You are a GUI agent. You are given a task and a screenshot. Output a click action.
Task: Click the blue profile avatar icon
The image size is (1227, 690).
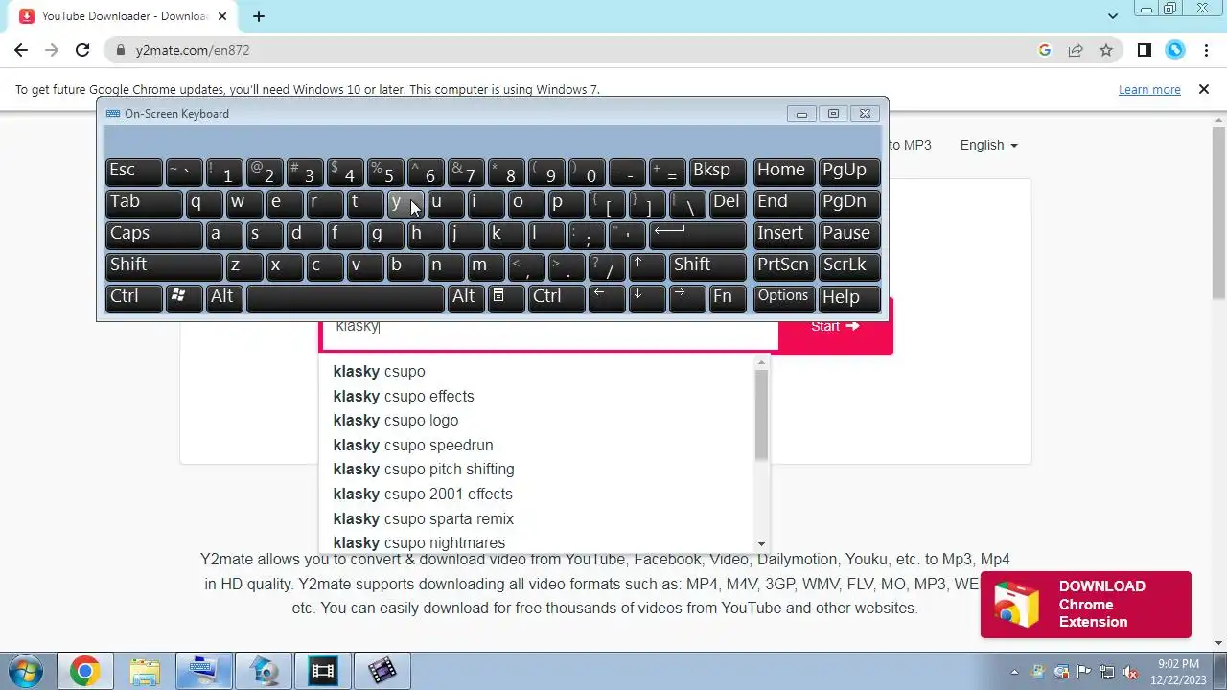1175,50
